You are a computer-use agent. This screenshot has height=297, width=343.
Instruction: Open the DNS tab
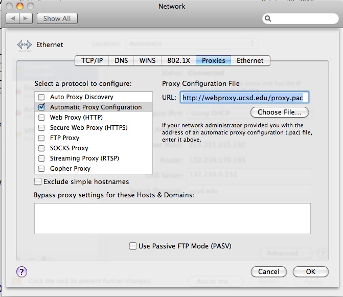pos(121,60)
